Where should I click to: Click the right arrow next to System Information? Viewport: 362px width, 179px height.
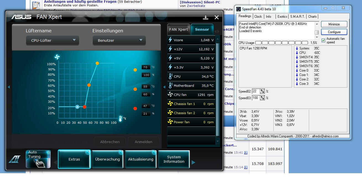click(193, 162)
